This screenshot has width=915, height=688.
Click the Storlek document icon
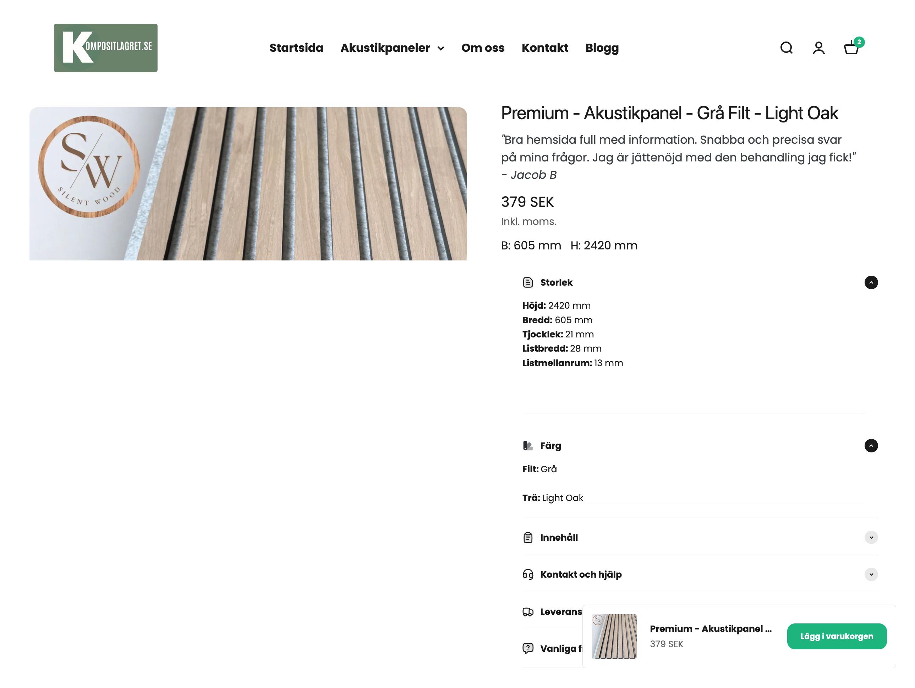(x=528, y=282)
